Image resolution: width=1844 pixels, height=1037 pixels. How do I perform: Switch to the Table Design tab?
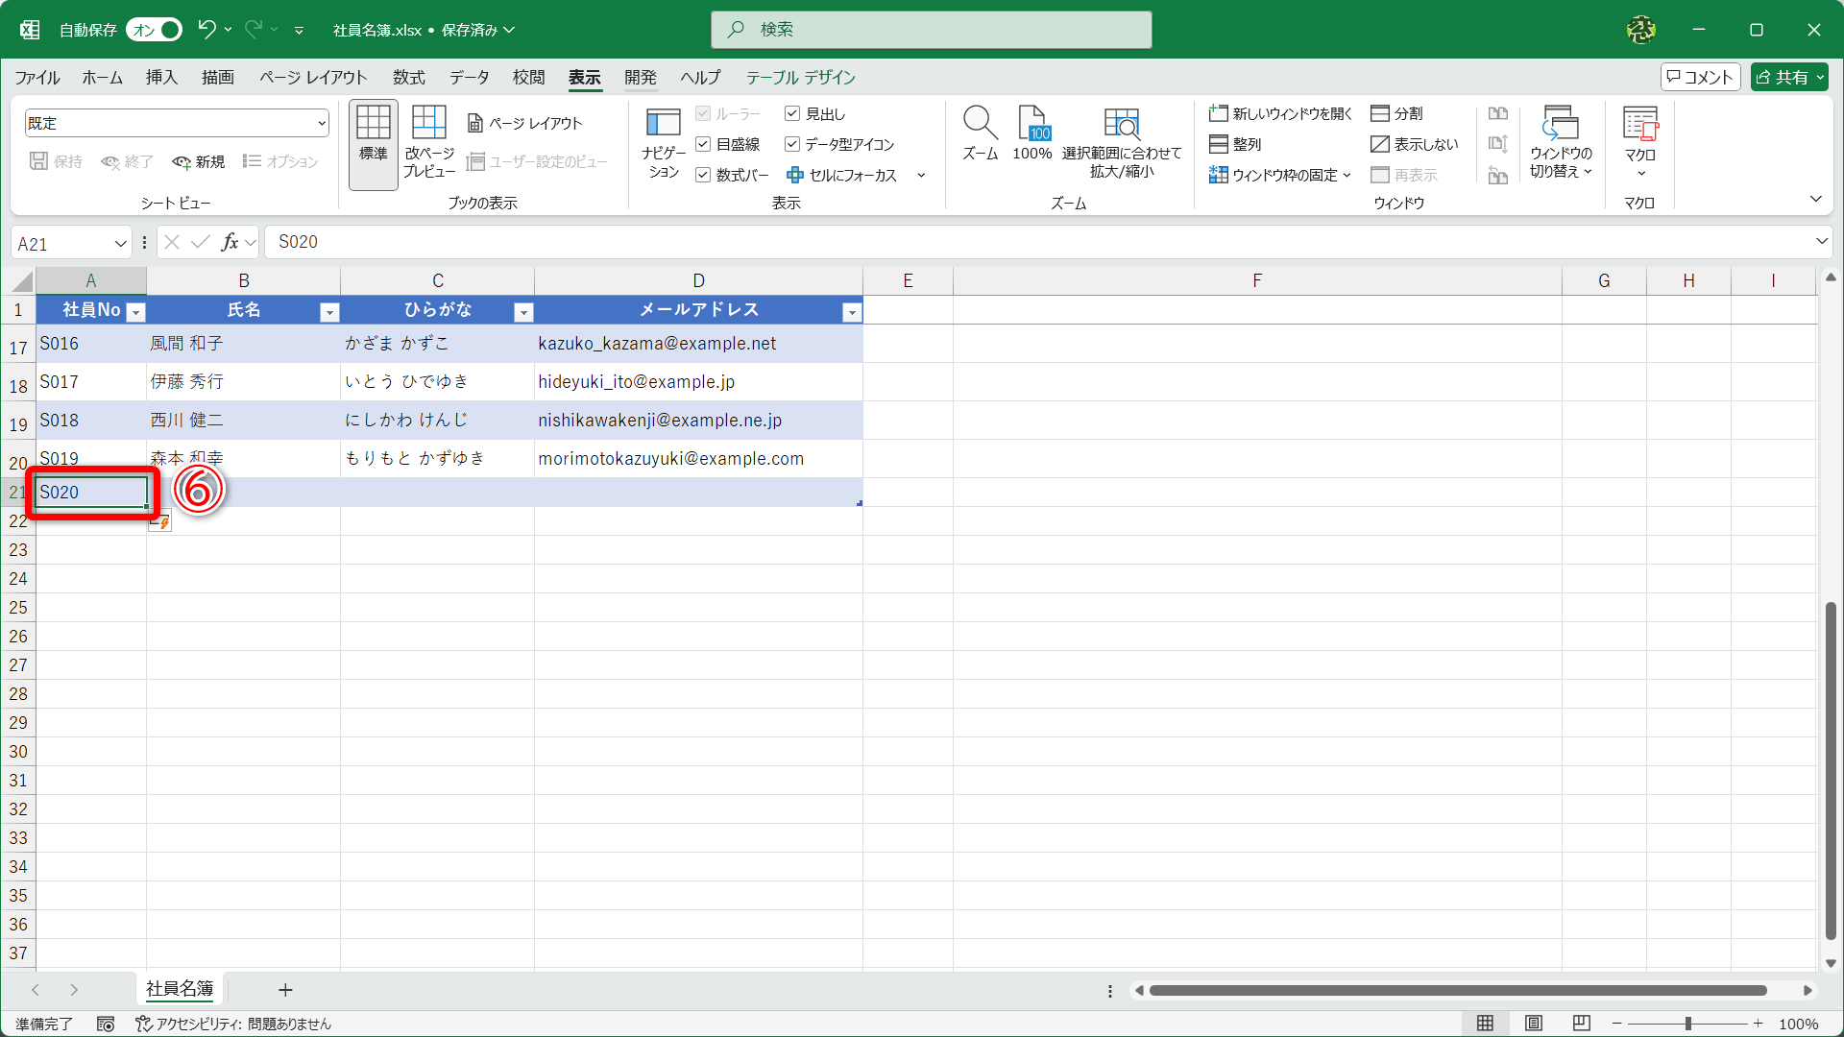pos(800,78)
